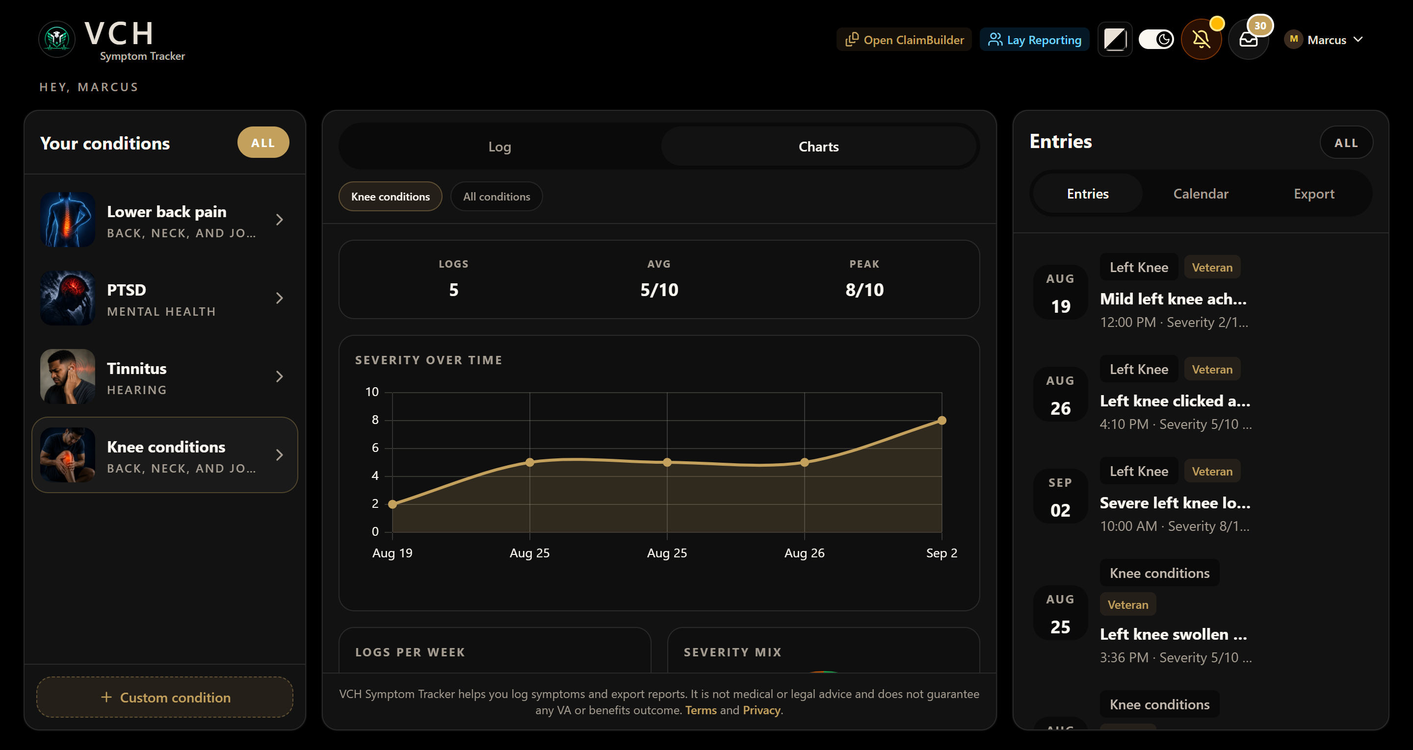Select the PTSD brain thumbnail

tap(68, 298)
